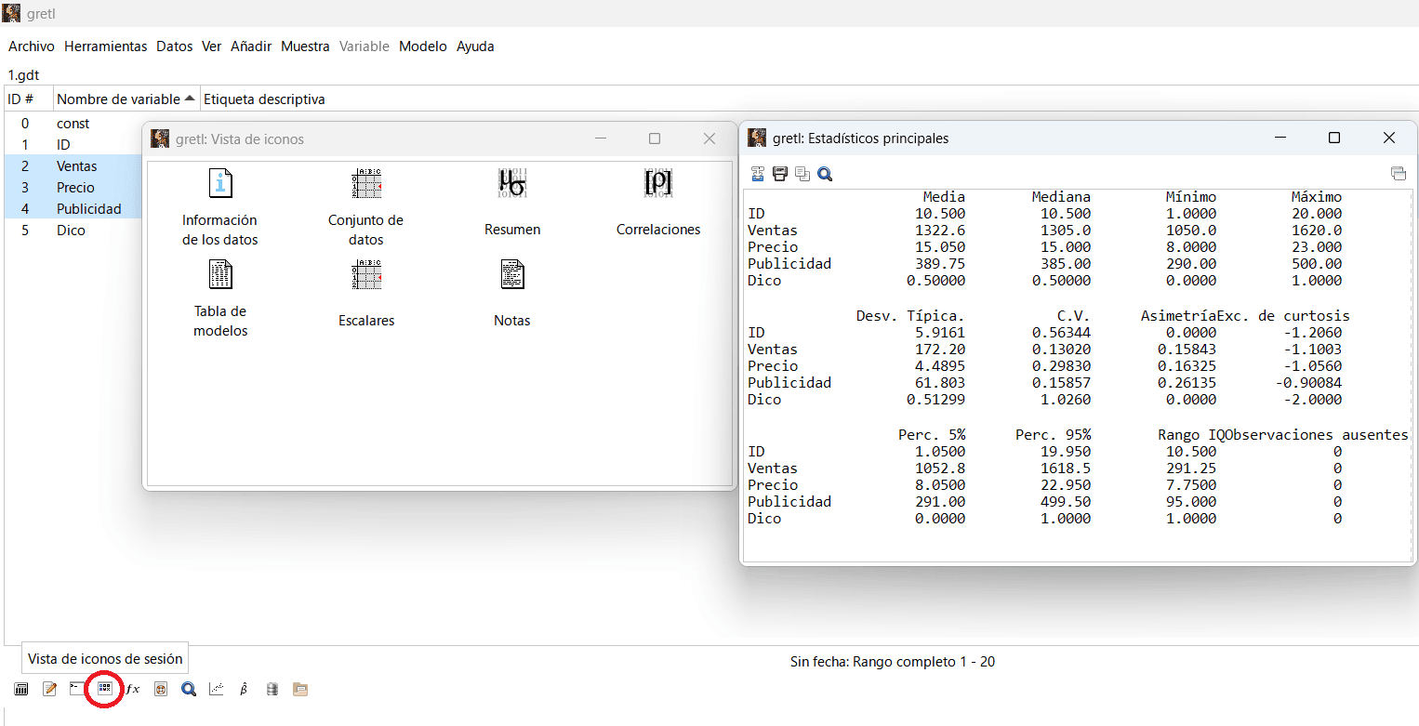Open the Modelo menu

[422, 46]
